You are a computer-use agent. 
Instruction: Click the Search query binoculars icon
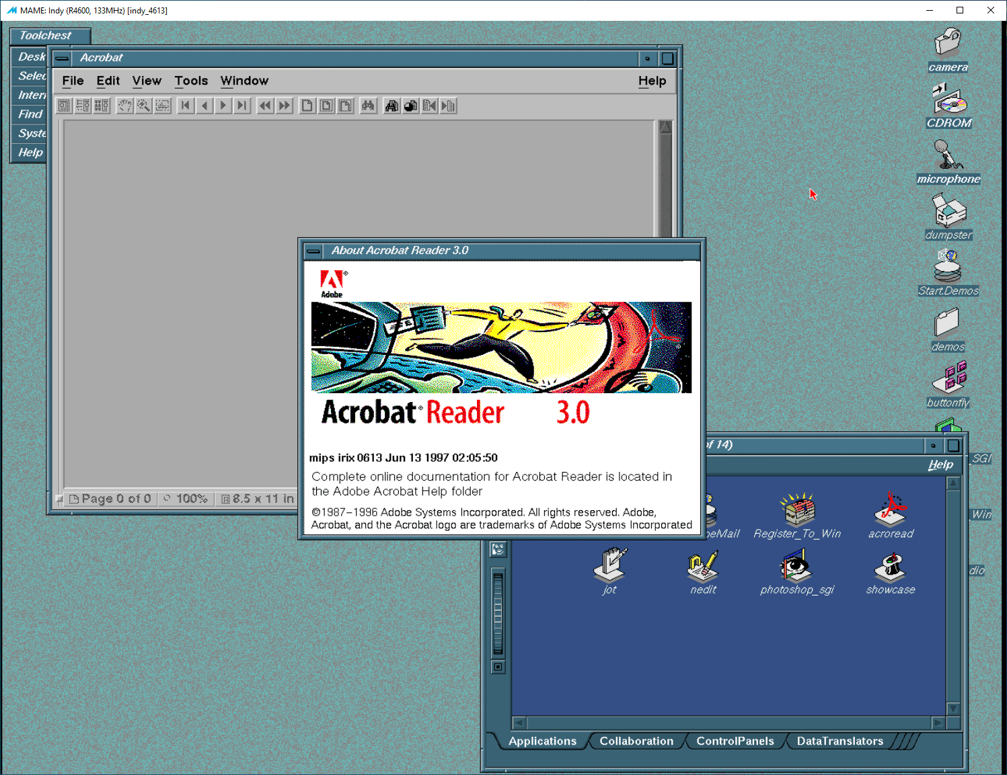click(391, 106)
